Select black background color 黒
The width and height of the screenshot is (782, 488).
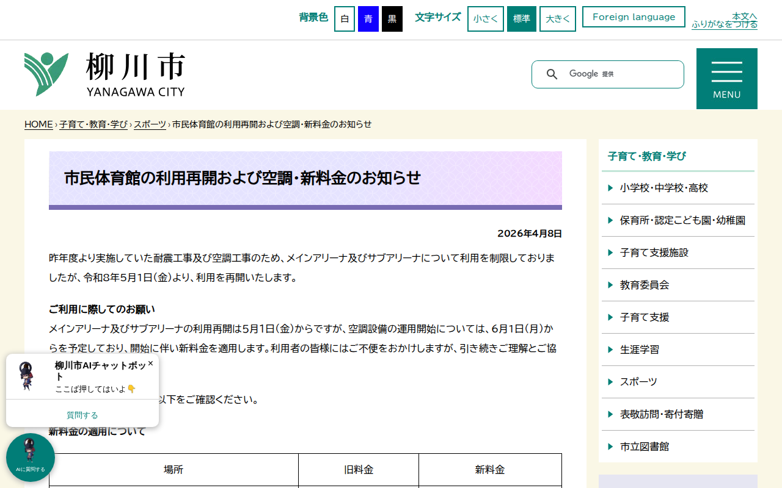coord(392,19)
